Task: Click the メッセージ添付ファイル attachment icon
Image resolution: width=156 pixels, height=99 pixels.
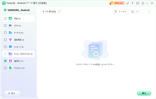Action: coord(10,54)
